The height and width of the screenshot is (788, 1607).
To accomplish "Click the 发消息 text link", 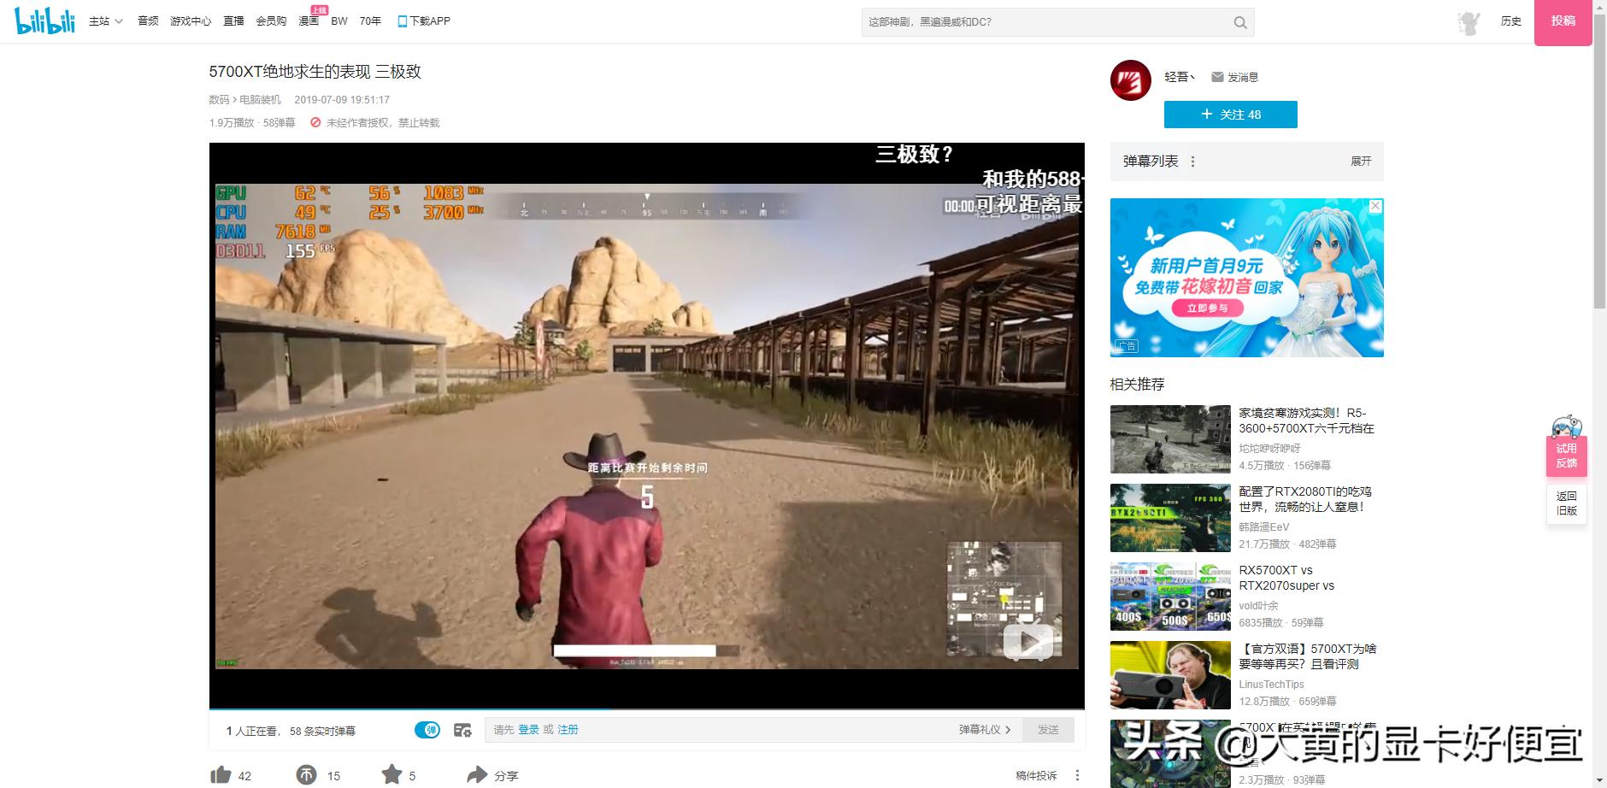I will coord(1243,77).
